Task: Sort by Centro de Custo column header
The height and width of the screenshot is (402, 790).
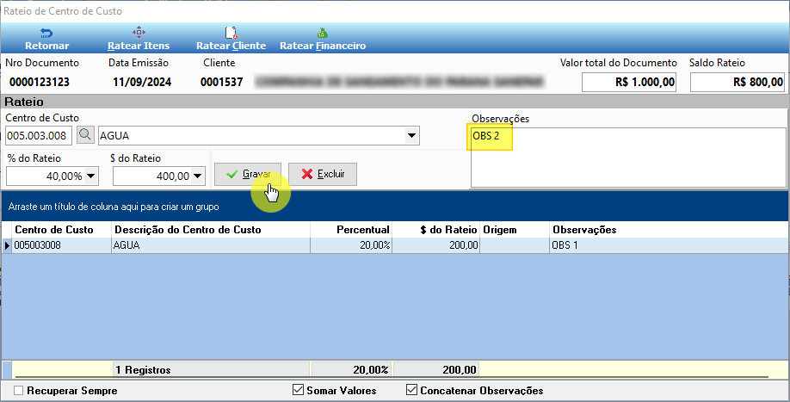Action: (x=61, y=230)
